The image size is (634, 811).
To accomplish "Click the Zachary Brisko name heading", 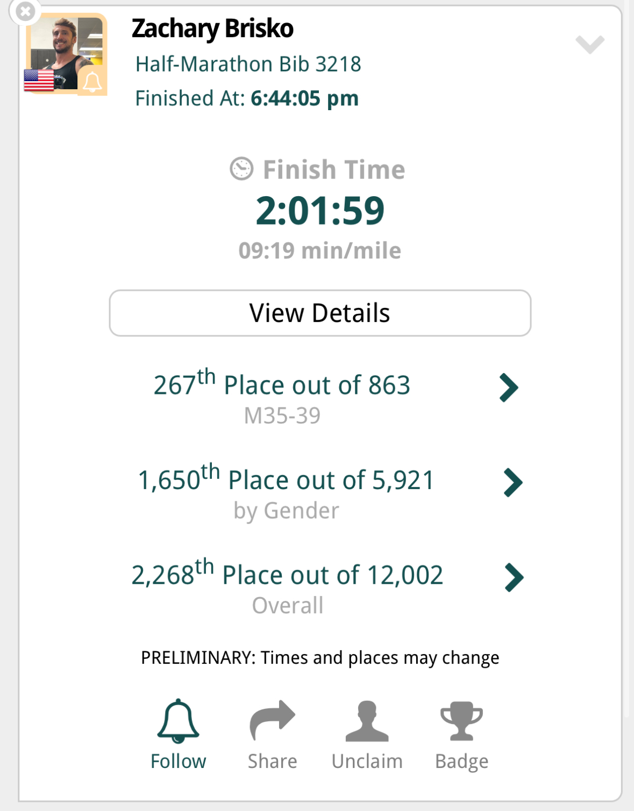I will tap(212, 29).
